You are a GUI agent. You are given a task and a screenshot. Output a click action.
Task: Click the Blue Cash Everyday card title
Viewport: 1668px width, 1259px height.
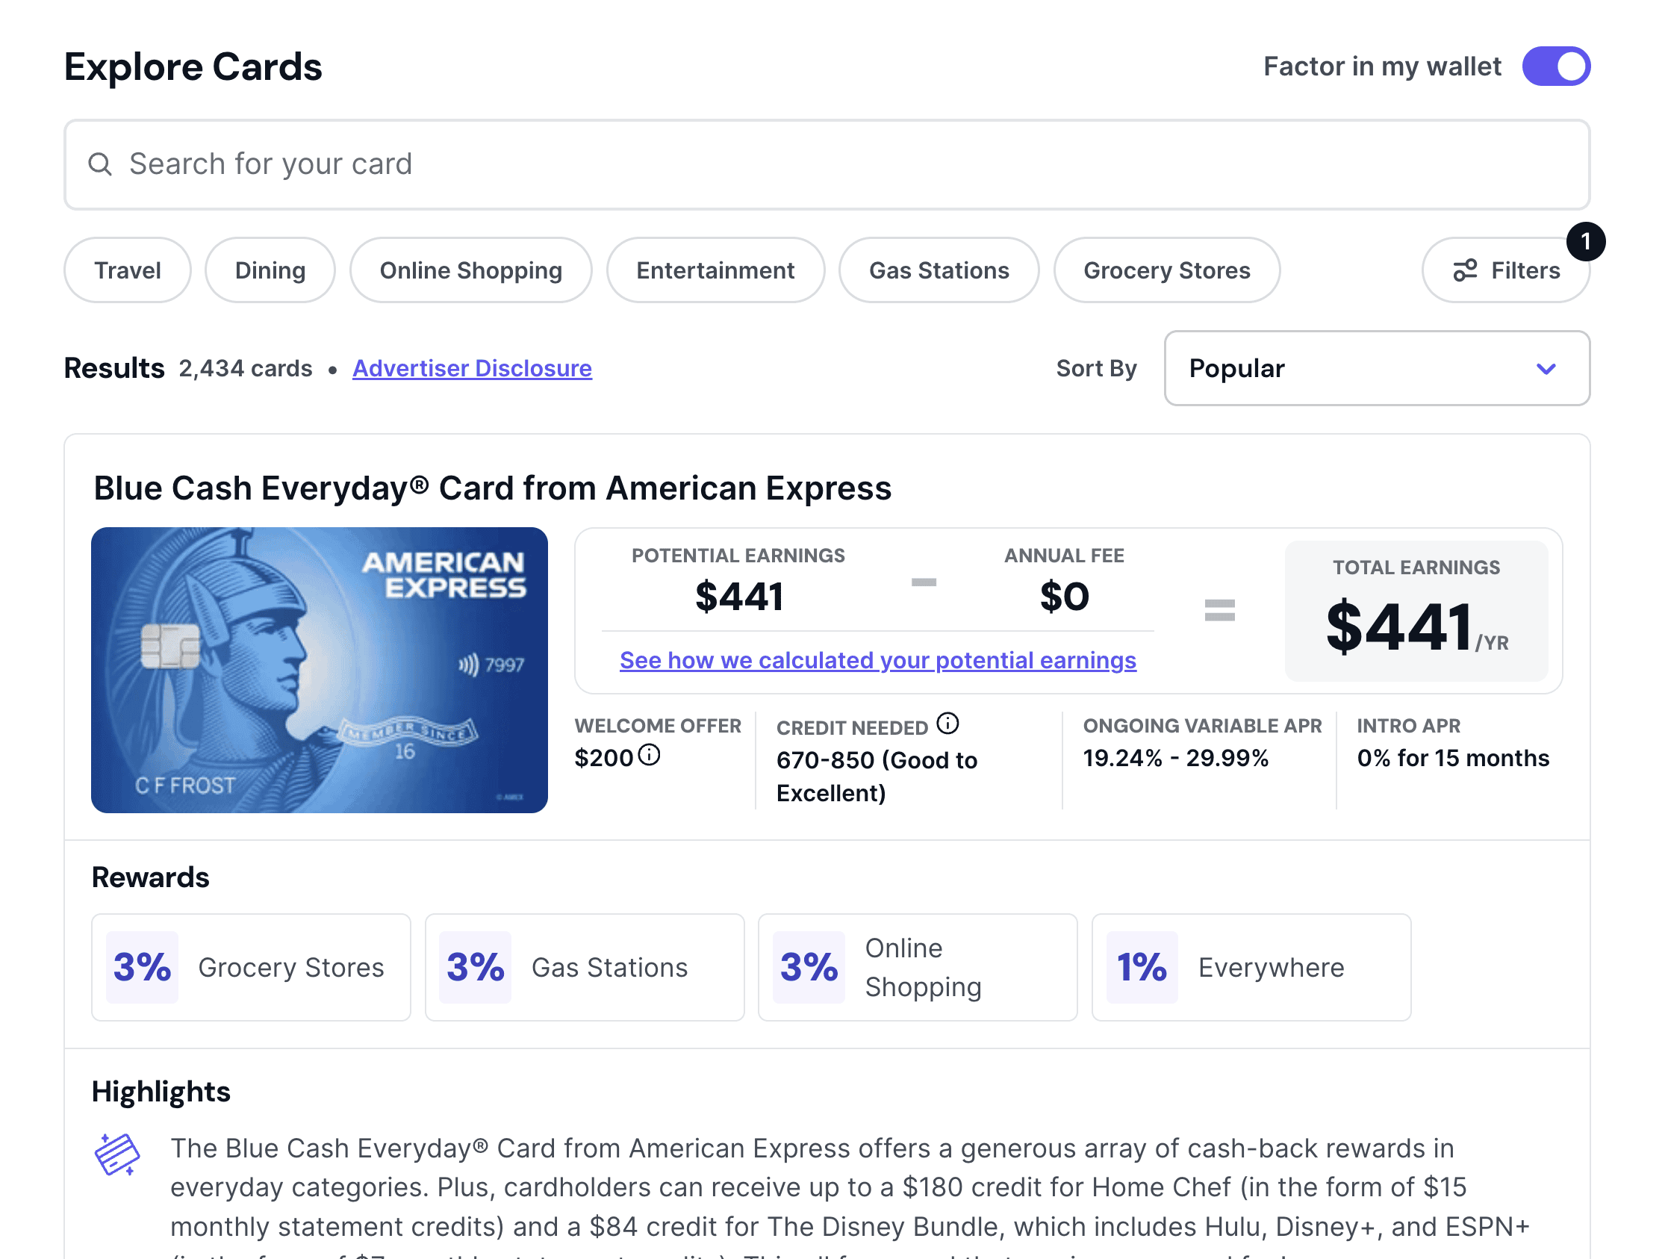coord(492,488)
